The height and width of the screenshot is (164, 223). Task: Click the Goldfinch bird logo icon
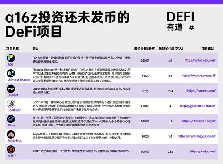point(11,104)
